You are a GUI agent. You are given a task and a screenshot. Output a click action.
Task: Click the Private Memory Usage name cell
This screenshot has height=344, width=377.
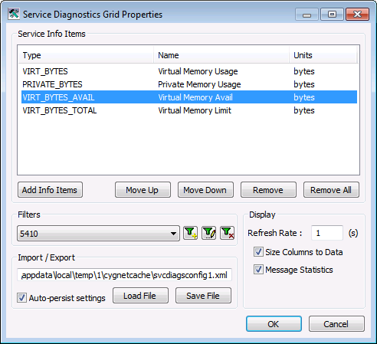[x=199, y=84]
